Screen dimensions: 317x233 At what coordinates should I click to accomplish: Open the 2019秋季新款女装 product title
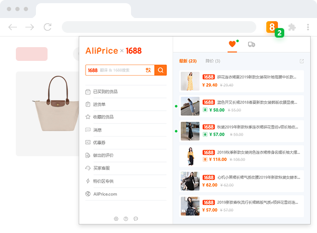point(258,152)
